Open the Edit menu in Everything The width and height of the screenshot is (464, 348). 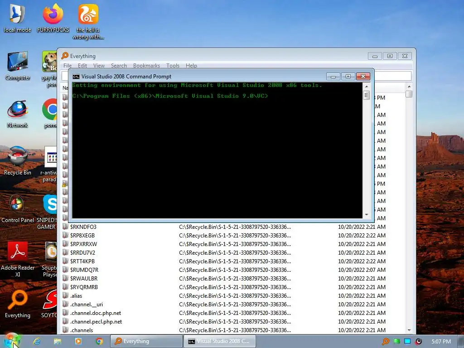tap(82, 65)
